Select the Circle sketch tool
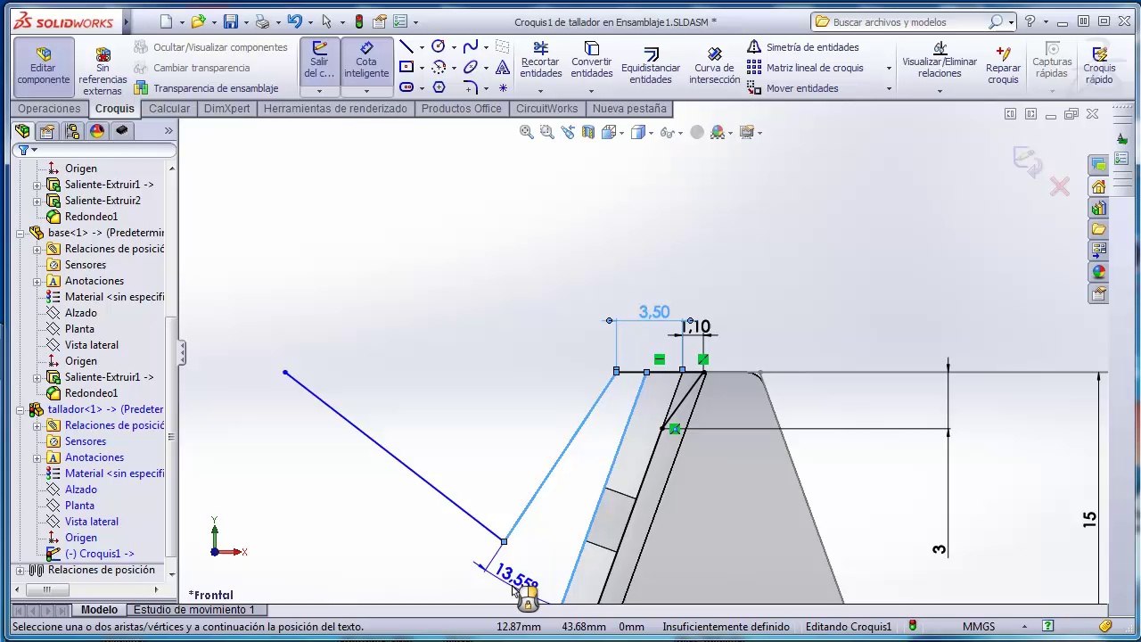The image size is (1141, 642). tap(438, 47)
